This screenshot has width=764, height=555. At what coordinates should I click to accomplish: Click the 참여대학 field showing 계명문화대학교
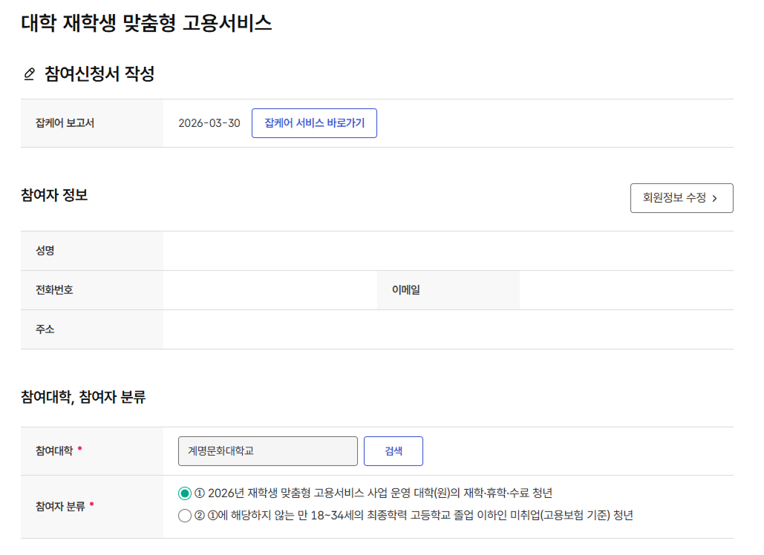(x=268, y=451)
